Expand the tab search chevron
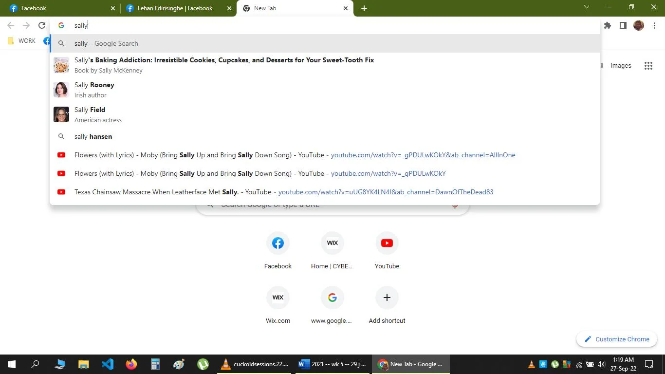 click(587, 7)
